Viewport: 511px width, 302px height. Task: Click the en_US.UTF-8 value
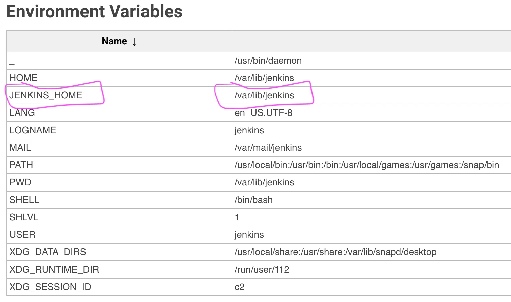[x=263, y=113]
